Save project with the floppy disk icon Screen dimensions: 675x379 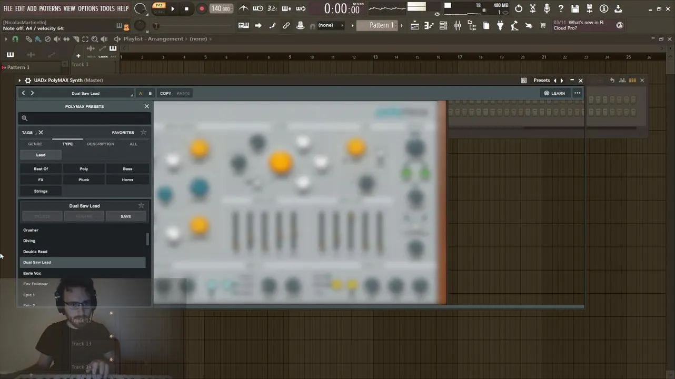tap(575, 8)
